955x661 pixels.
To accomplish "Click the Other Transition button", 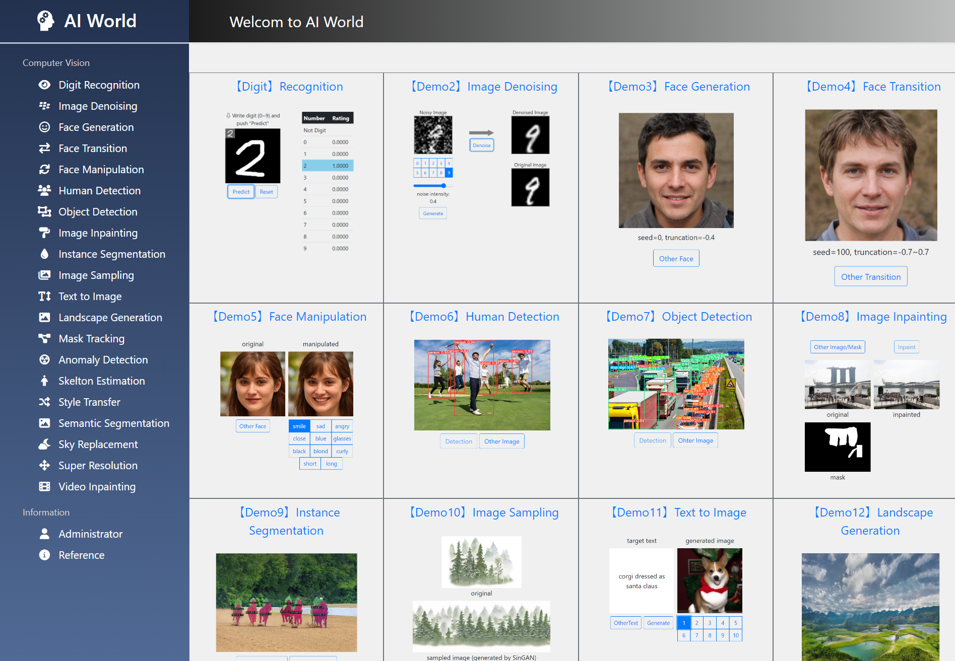I will coord(870,276).
